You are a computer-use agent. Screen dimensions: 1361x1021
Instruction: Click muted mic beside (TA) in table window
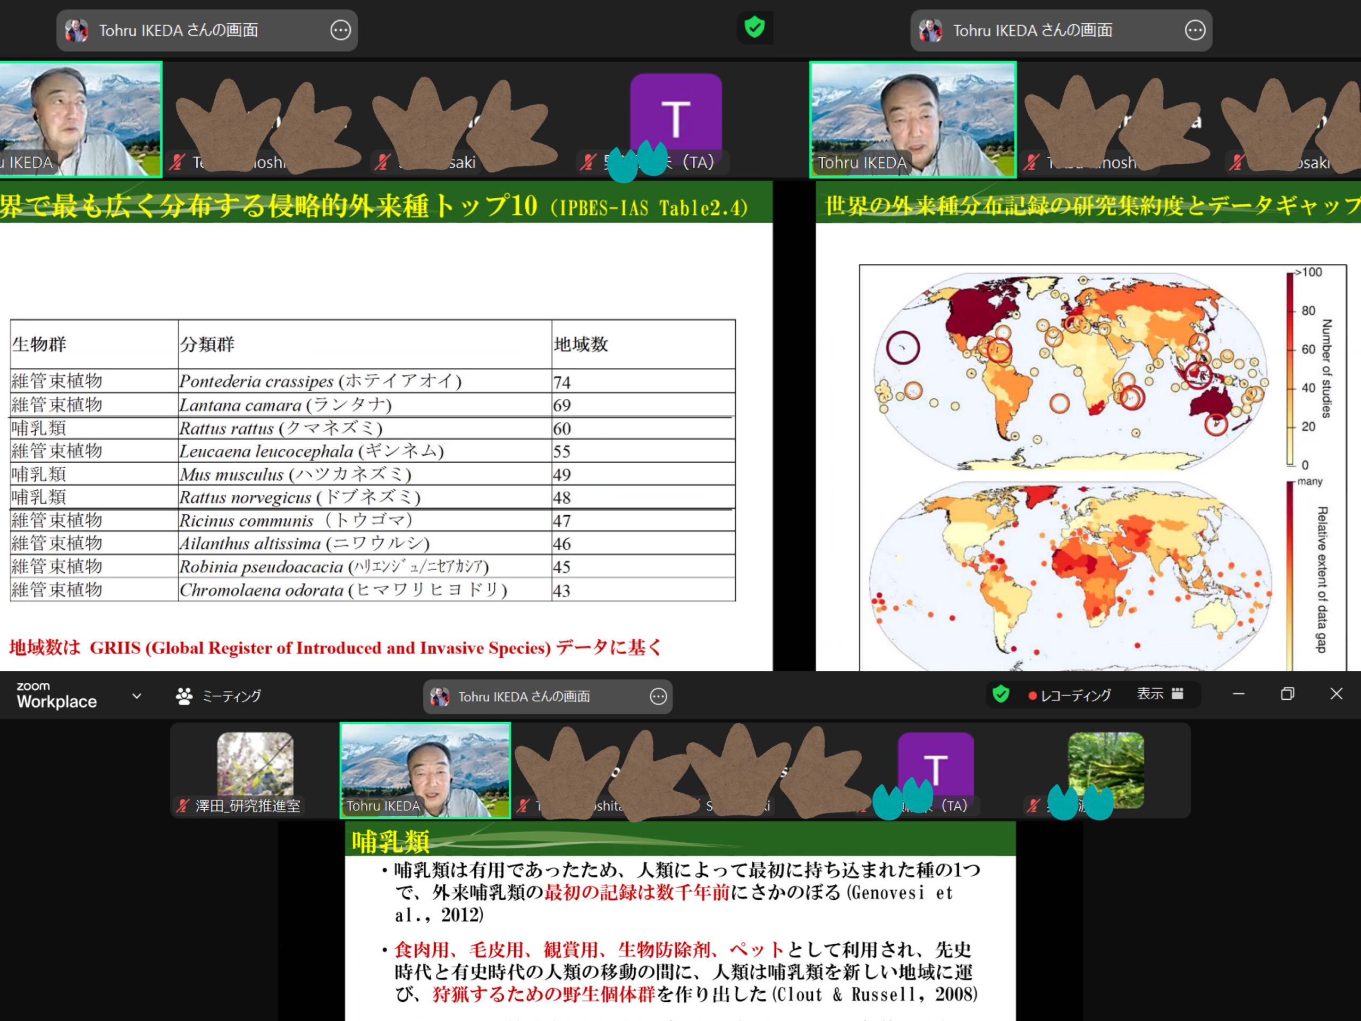587,162
